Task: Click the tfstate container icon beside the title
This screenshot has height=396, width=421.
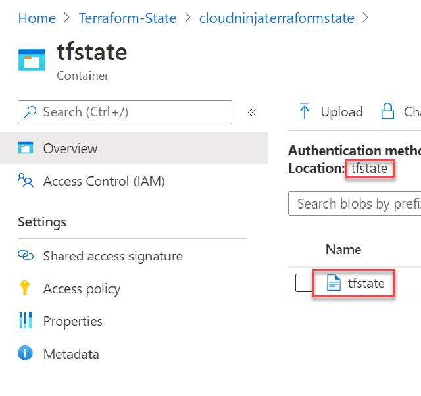Action: pos(32,60)
